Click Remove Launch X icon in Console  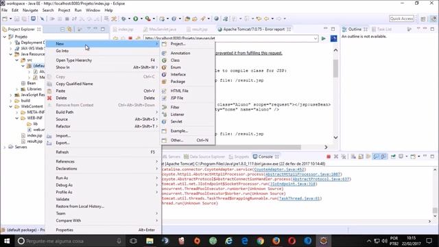coord(336,156)
